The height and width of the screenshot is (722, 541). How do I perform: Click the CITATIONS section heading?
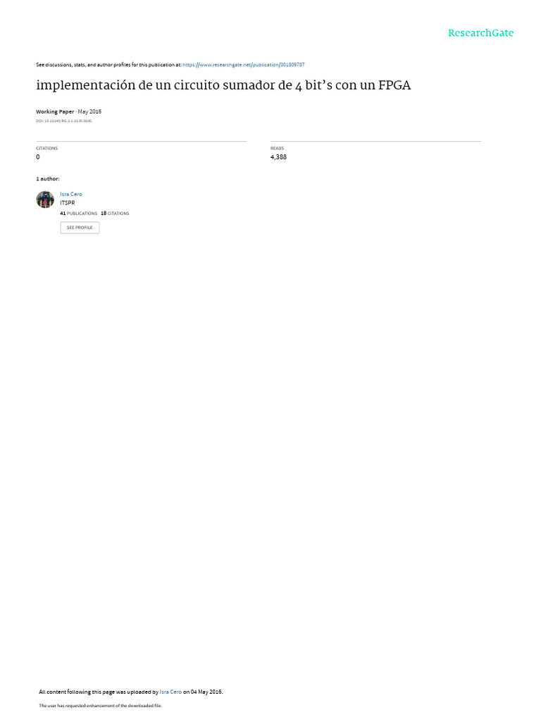pyautogui.click(x=47, y=148)
